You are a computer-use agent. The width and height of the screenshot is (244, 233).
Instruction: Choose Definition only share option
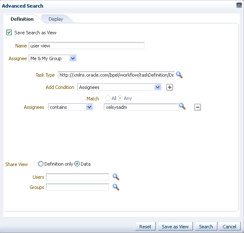[41, 164]
